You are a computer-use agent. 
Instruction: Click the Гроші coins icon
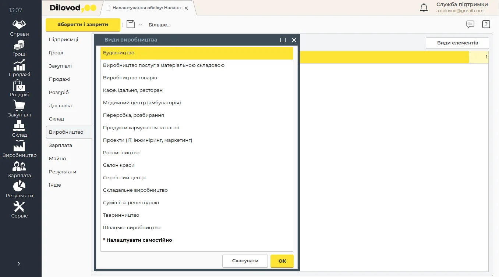[19, 45]
